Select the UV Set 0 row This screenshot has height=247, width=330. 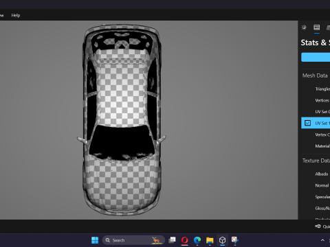(x=316, y=112)
